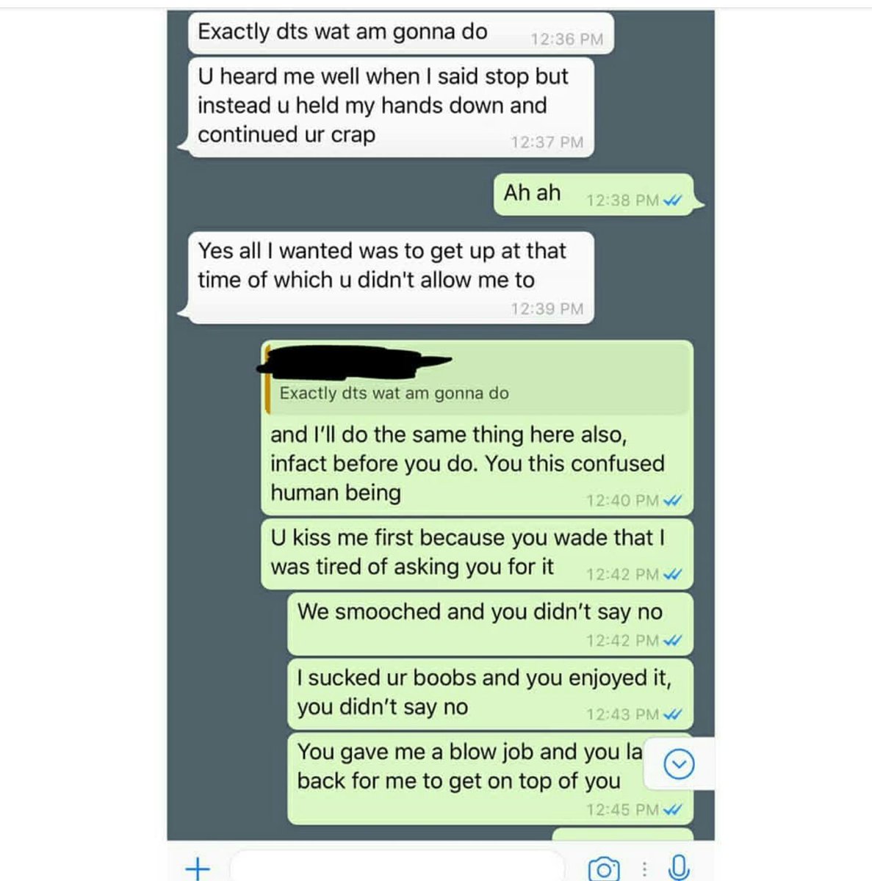Select the 'Ah ah' sent message bubble

532,193
